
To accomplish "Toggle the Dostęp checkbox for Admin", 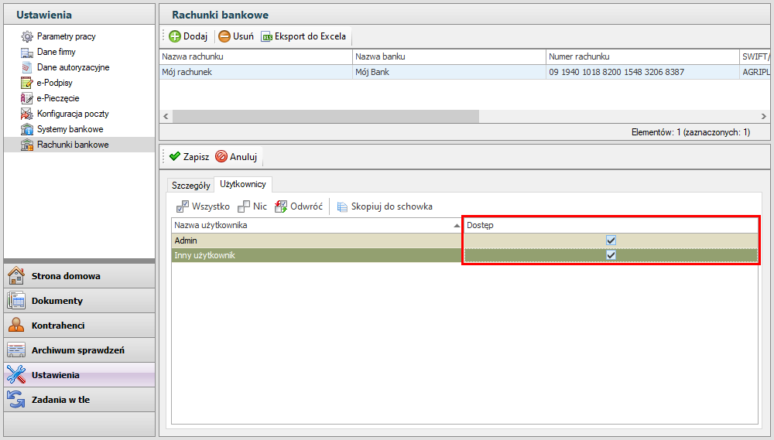I will (x=611, y=240).
